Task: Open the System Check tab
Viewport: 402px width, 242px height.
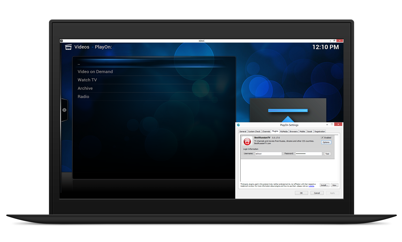Action: point(254,131)
